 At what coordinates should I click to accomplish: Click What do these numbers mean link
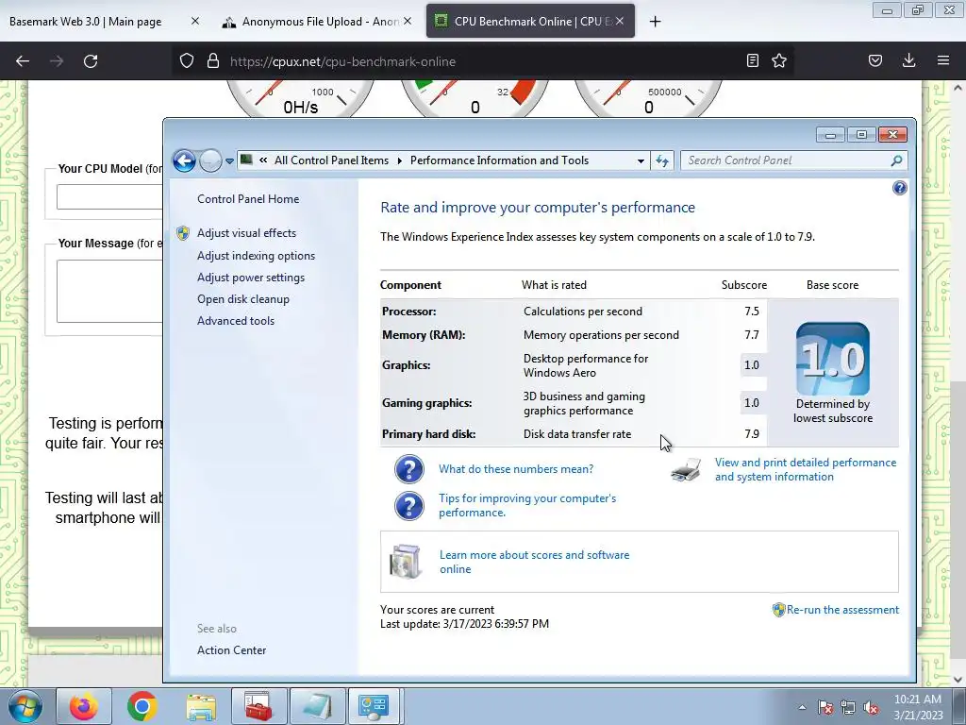click(x=516, y=469)
